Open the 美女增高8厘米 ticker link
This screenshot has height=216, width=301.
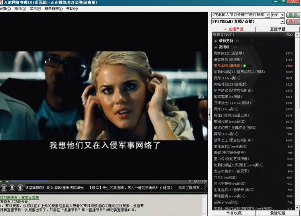point(65,188)
